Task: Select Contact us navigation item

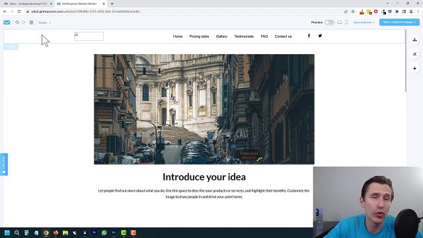Action: pyautogui.click(x=283, y=36)
